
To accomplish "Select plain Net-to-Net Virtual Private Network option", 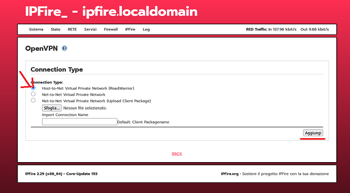I will (33, 94).
